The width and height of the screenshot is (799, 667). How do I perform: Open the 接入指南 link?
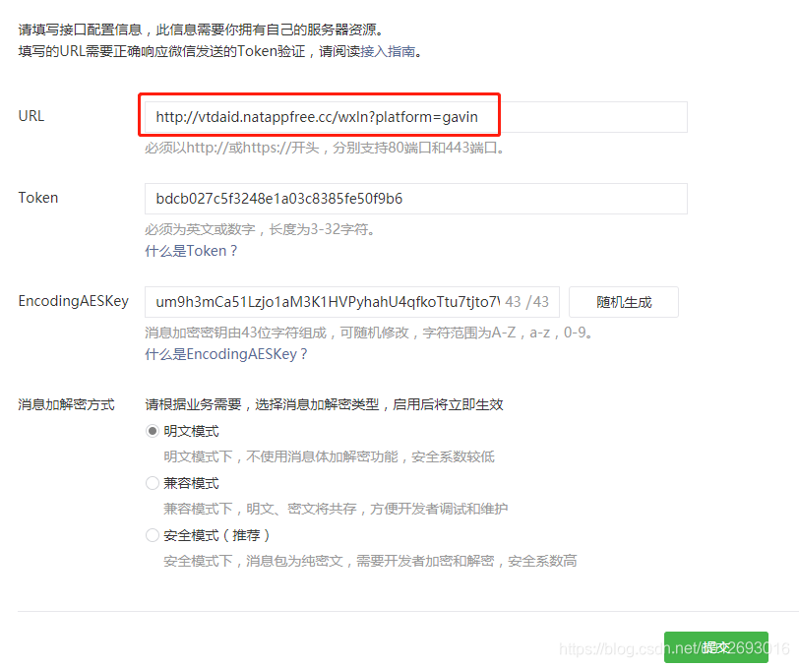pos(388,51)
